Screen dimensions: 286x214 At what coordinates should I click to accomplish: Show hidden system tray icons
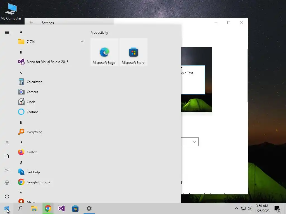tap(236, 208)
